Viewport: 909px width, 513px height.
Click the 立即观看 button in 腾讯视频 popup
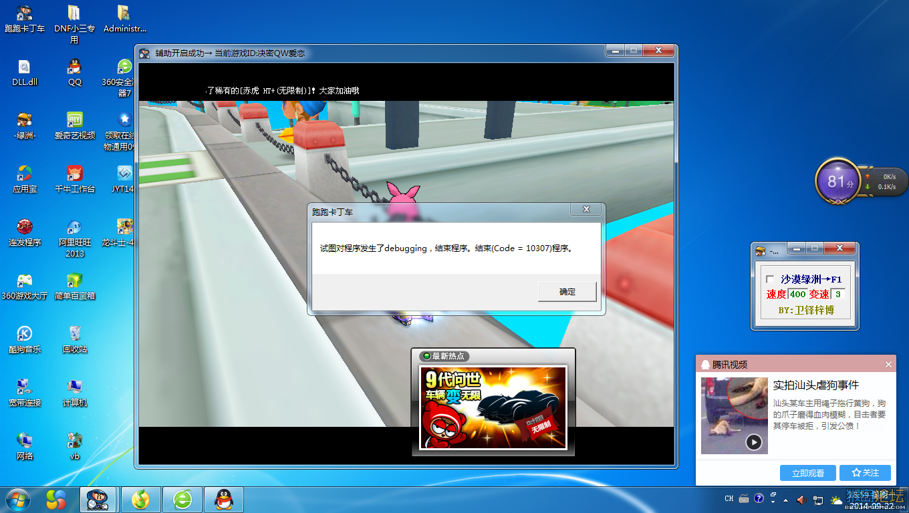point(807,473)
